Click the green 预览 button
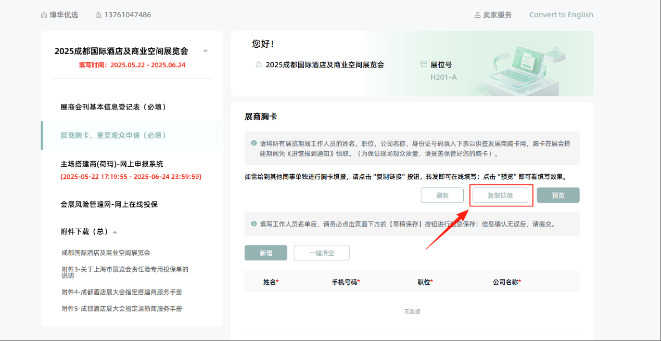 point(558,195)
